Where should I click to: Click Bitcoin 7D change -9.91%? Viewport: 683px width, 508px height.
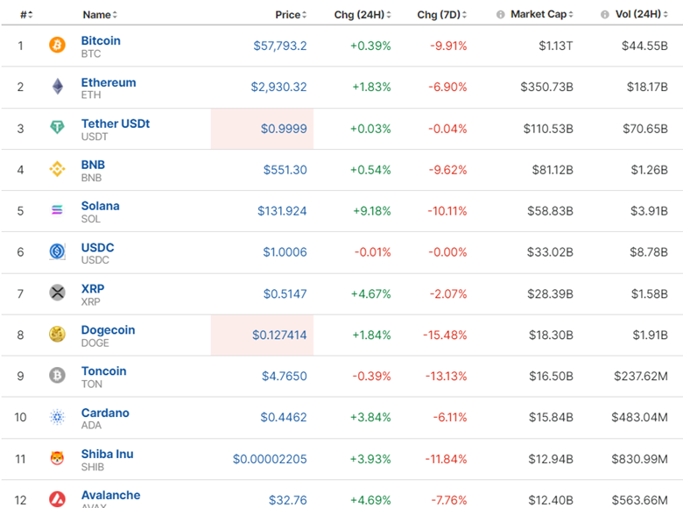coord(448,46)
